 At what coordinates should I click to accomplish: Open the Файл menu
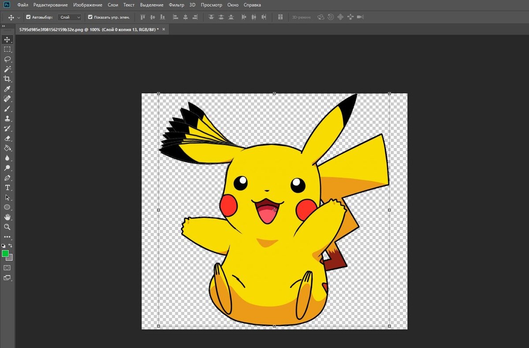tap(23, 5)
